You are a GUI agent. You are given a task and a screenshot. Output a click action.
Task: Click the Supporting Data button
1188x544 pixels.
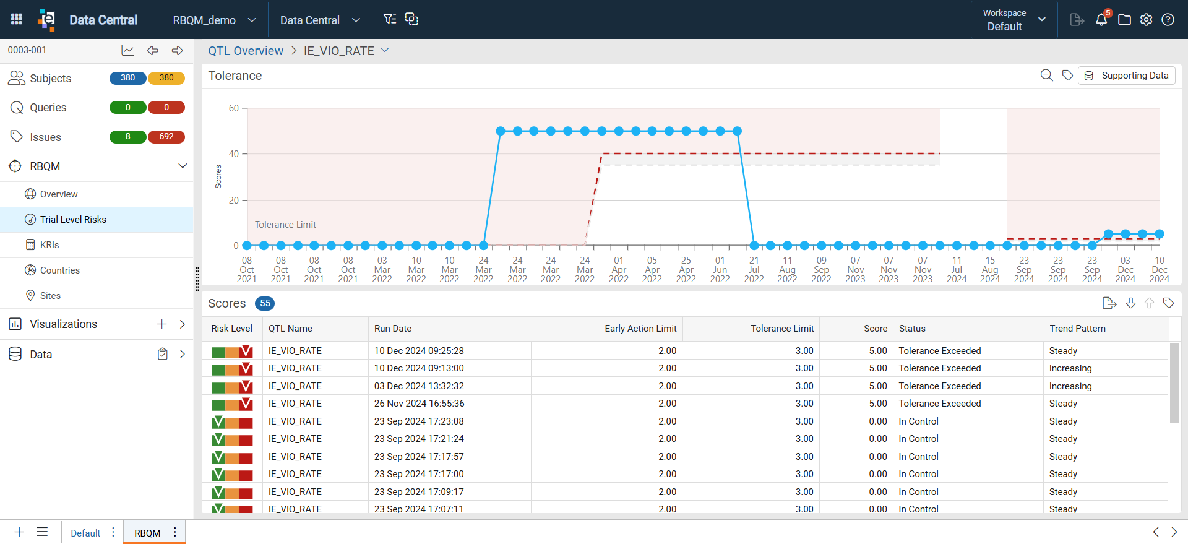pos(1127,76)
